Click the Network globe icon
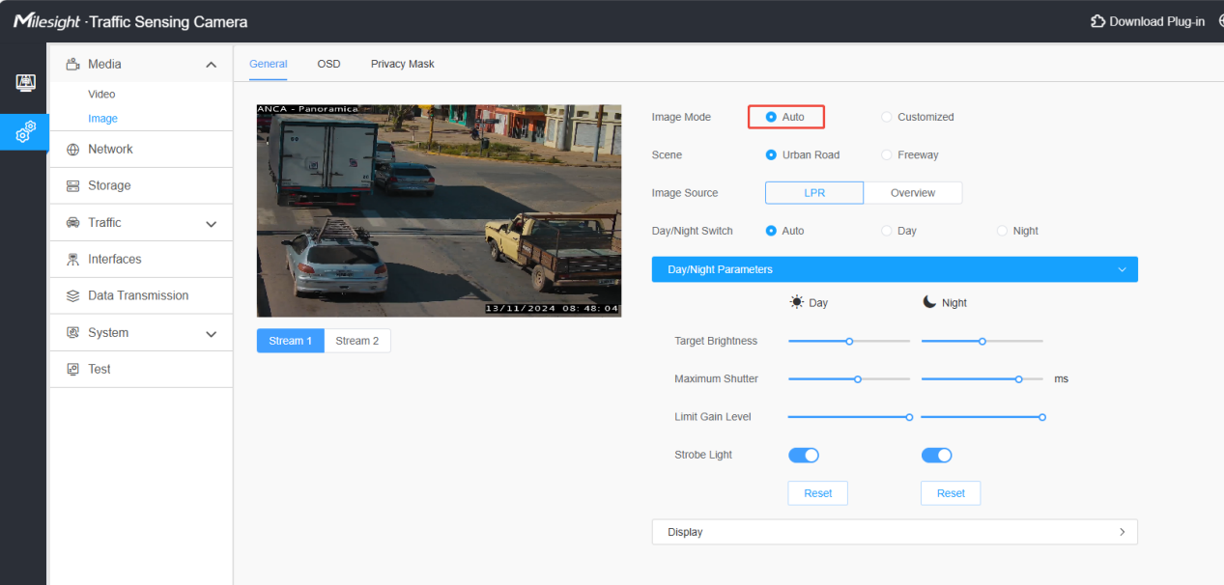Screen dimensions: 1224x585 tap(72, 150)
